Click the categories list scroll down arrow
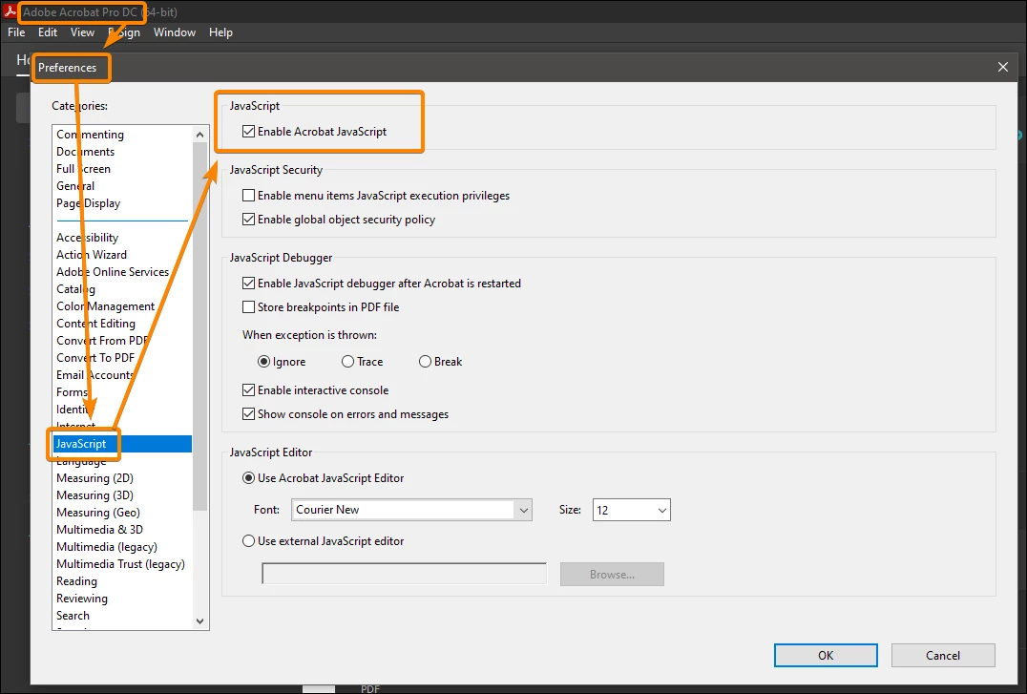Image resolution: width=1027 pixels, height=694 pixels. tap(199, 620)
